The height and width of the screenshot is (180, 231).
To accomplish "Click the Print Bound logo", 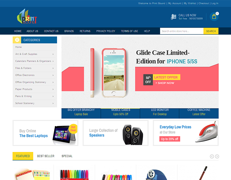I will click(27, 16).
